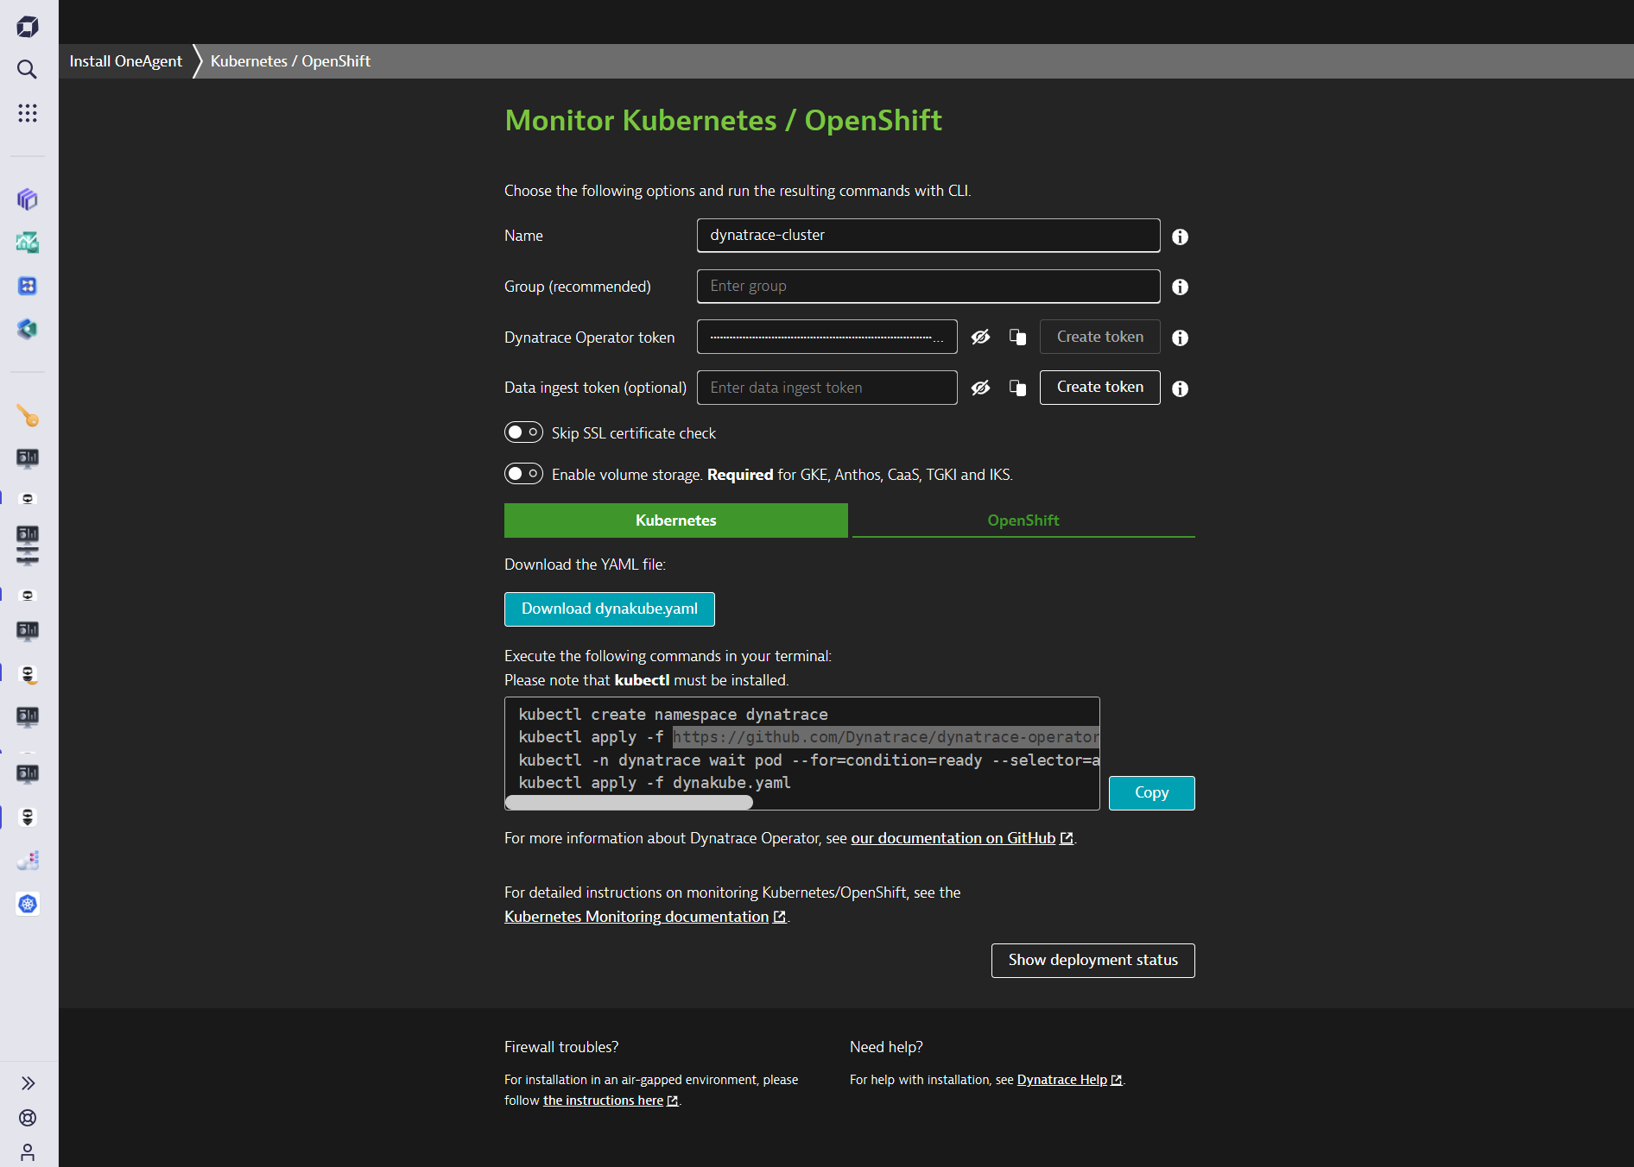Click Download dynakube.yaml button
The width and height of the screenshot is (1634, 1167).
(610, 609)
